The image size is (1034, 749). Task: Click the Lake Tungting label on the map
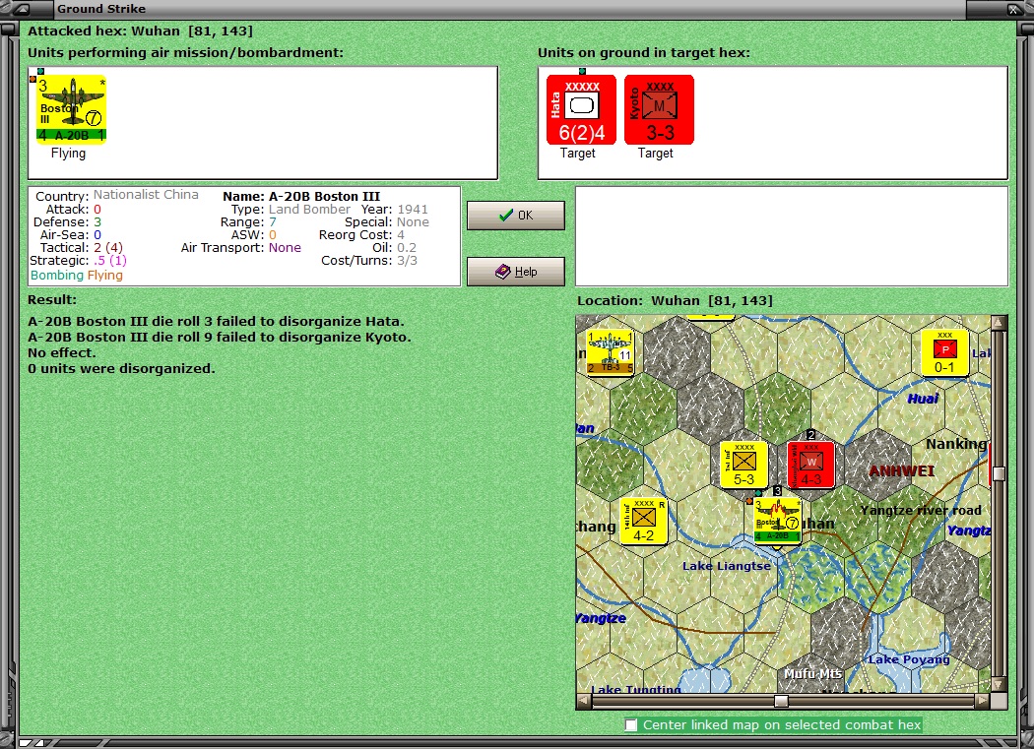pos(636,689)
